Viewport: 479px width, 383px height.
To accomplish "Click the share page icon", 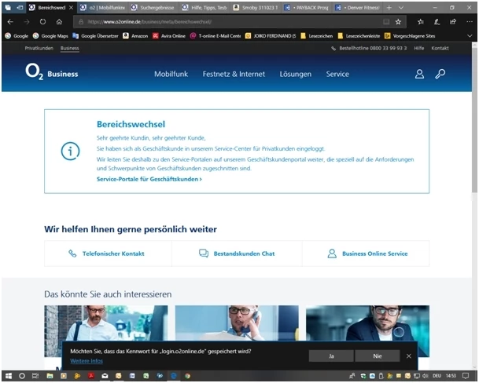I will 453,22.
